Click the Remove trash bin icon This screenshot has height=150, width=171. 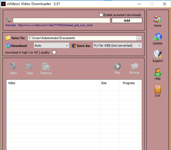pyautogui.click(x=46, y=66)
